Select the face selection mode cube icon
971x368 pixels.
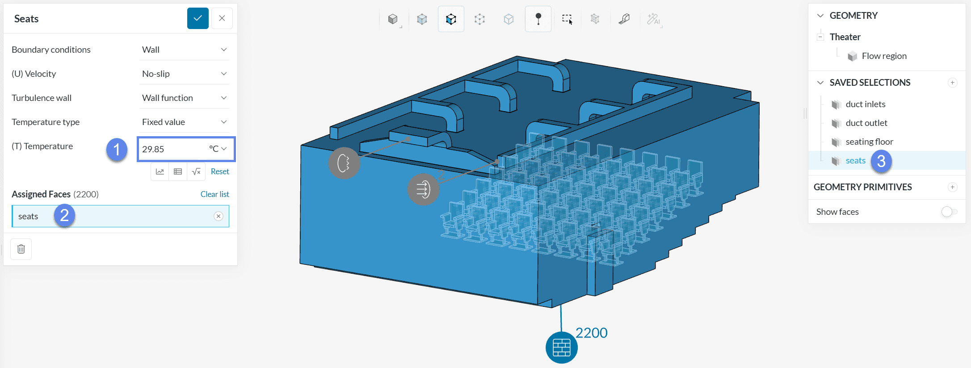pos(451,19)
